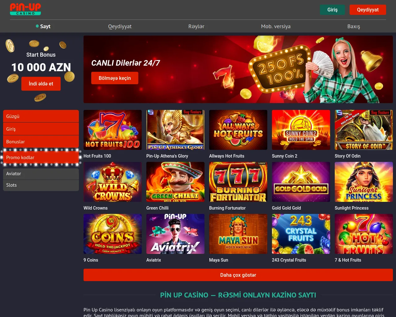Show more games with Daha çox göstər
396x317 pixels.
coord(238,275)
